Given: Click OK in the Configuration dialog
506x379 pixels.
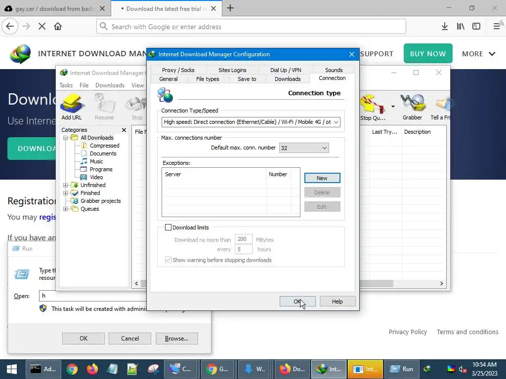Looking at the screenshot, I should click(x=297, y=302).
